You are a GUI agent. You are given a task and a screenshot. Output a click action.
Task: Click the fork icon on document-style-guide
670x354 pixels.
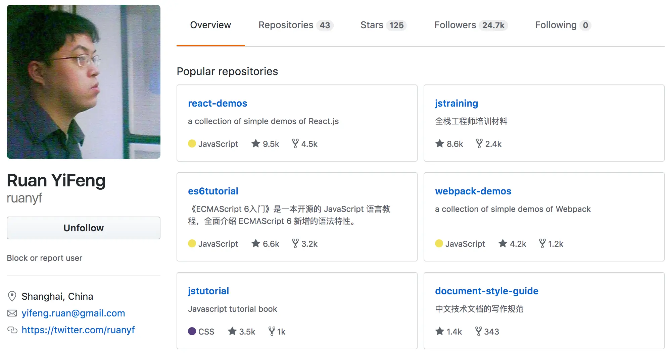[x=479, y=331]
